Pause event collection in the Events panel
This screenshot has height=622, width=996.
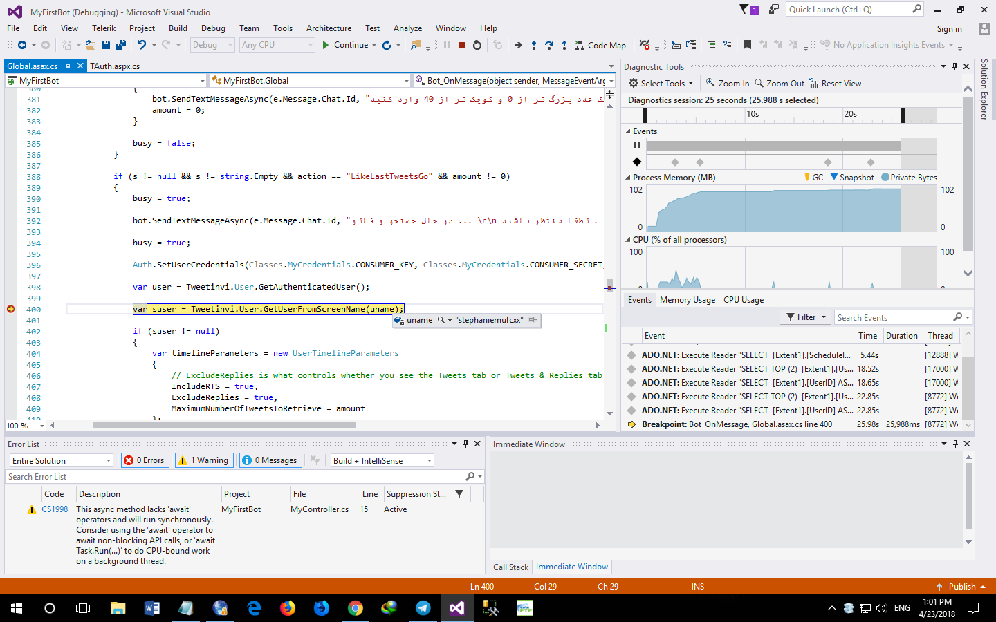click(636, 144)
